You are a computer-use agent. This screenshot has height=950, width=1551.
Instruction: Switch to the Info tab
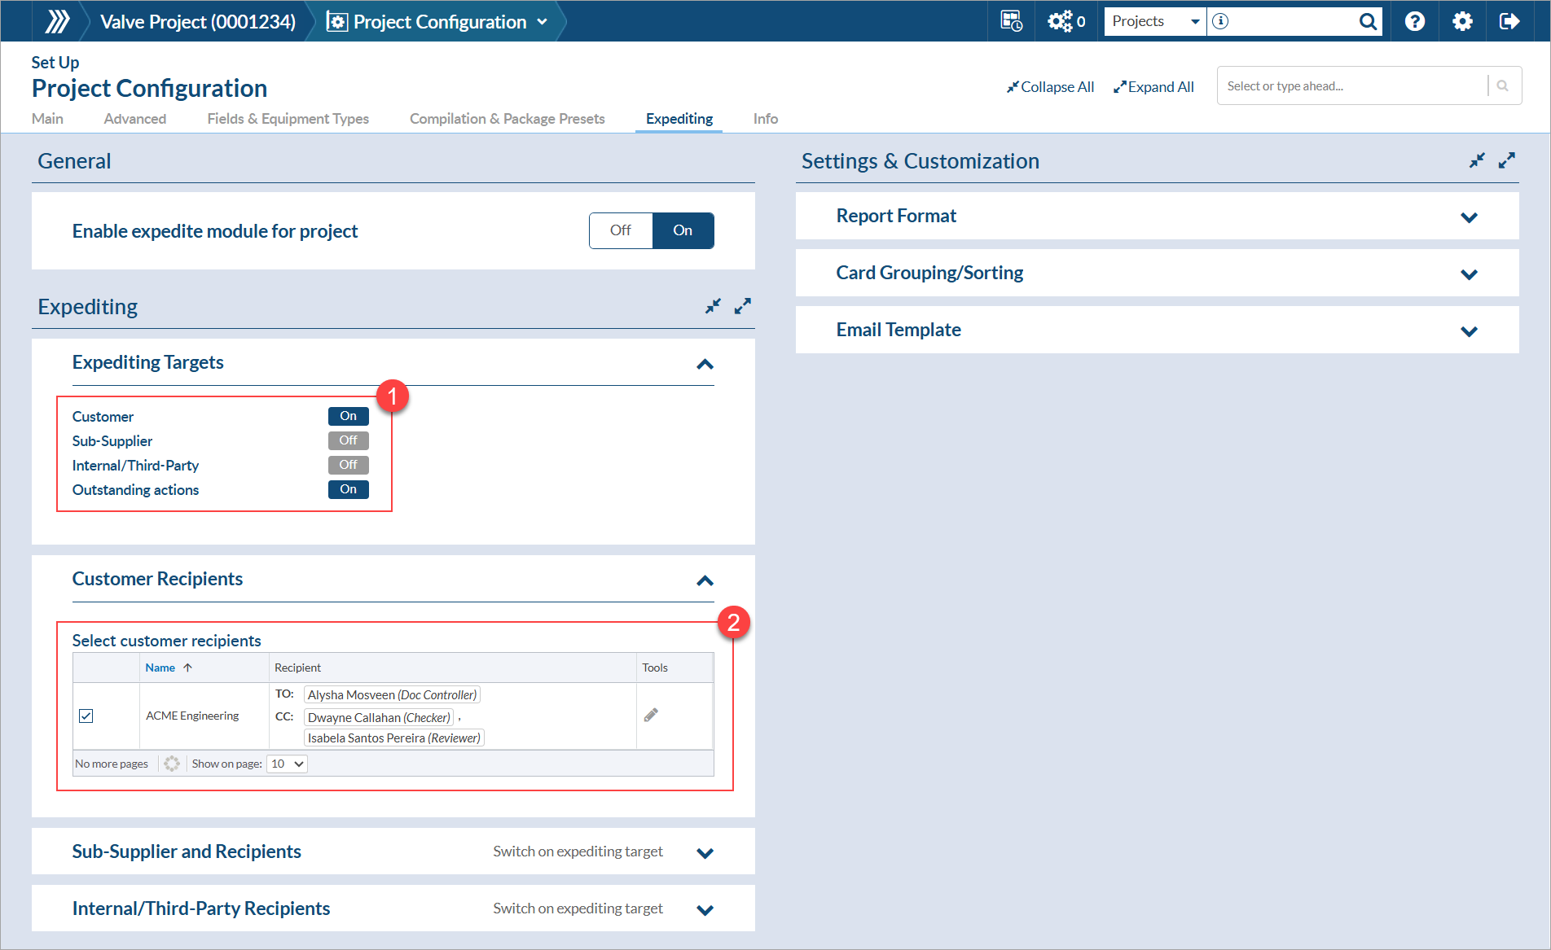[766, 119]
